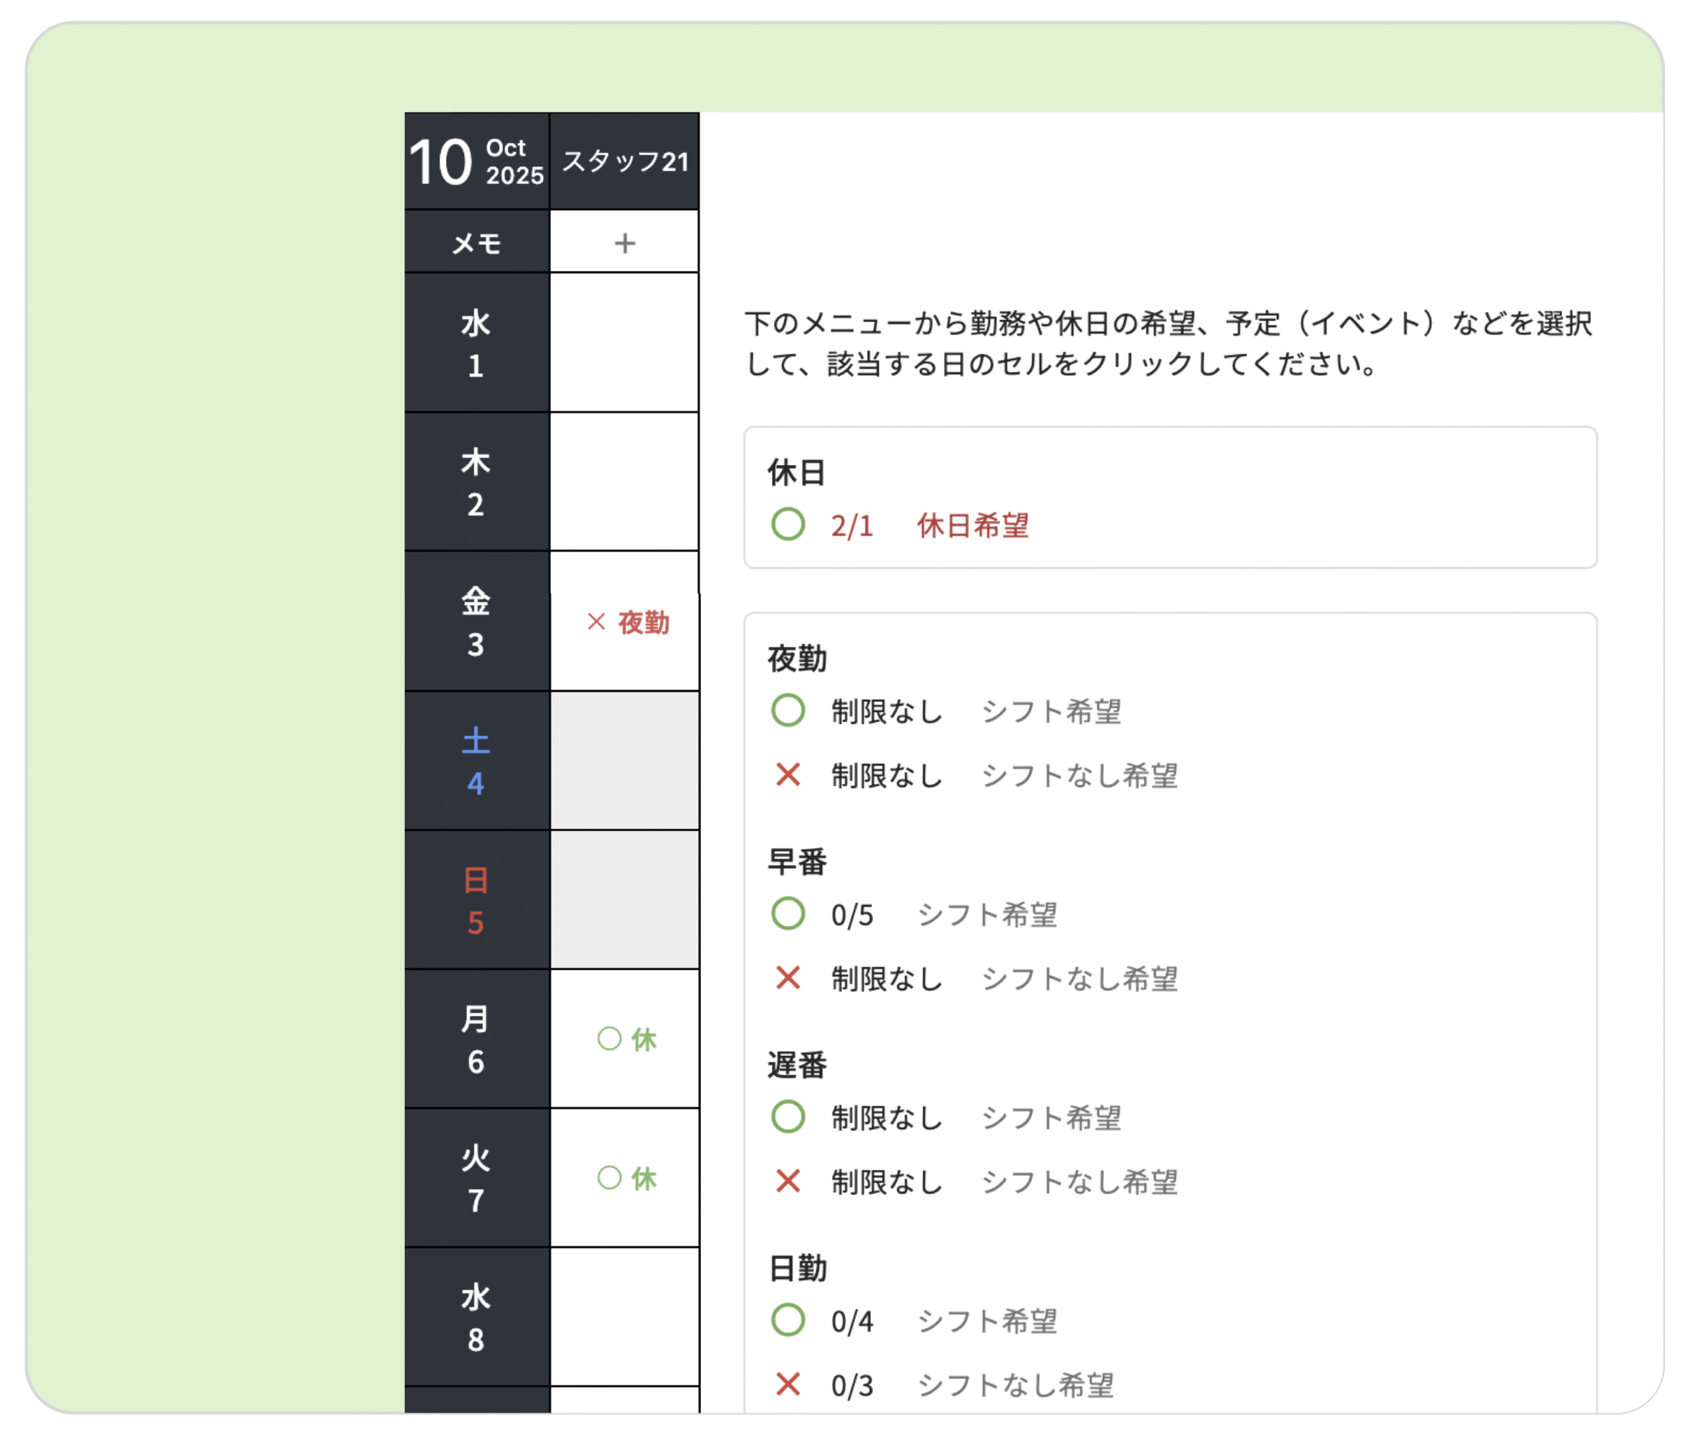Add a memo with the plus icon
Screen dimensions: 1688x1437
[x=624, y=243]
